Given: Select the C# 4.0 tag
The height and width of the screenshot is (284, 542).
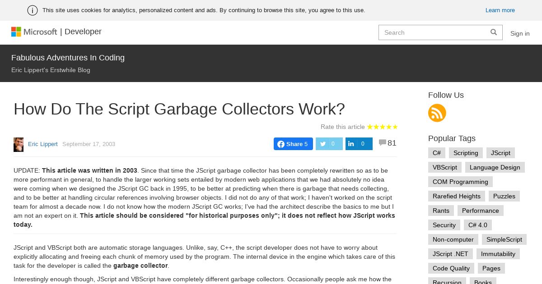Looking at the screenshot, I should click(x=478, y=225).
